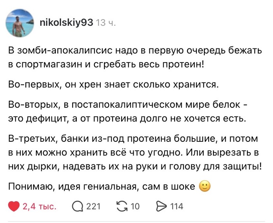Open replies via the comment bubble icon
This screenshot has height=223, width=273.
[x=78, y=207]
